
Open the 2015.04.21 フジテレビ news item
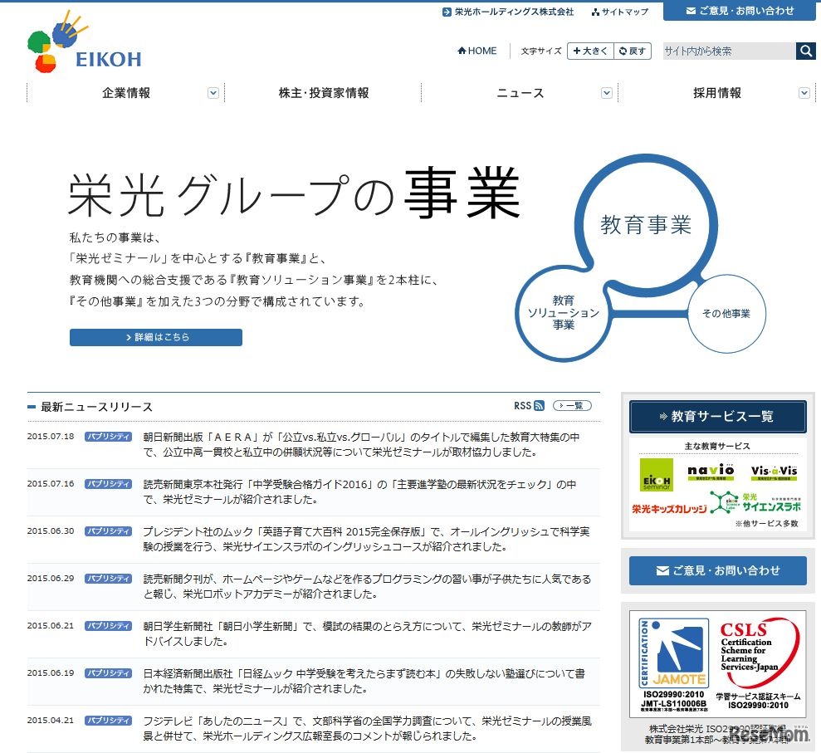click(x=368, y=728)
